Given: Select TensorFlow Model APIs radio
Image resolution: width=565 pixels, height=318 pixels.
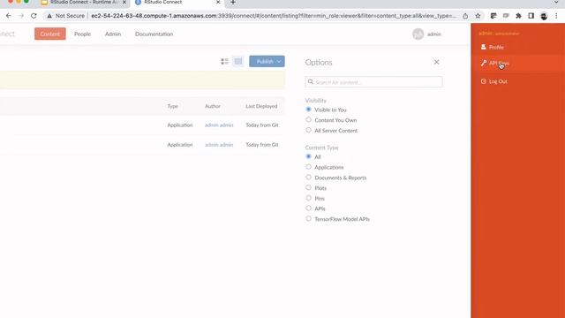Looking at the screenshot, I should [x=308, y=218].
